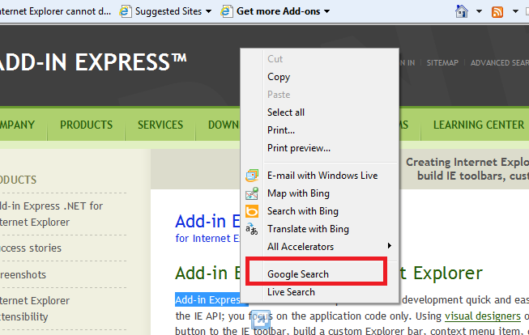Open the COMPANY navigation tab
Screen dimensions: 529x335
(x=17, y=125)
